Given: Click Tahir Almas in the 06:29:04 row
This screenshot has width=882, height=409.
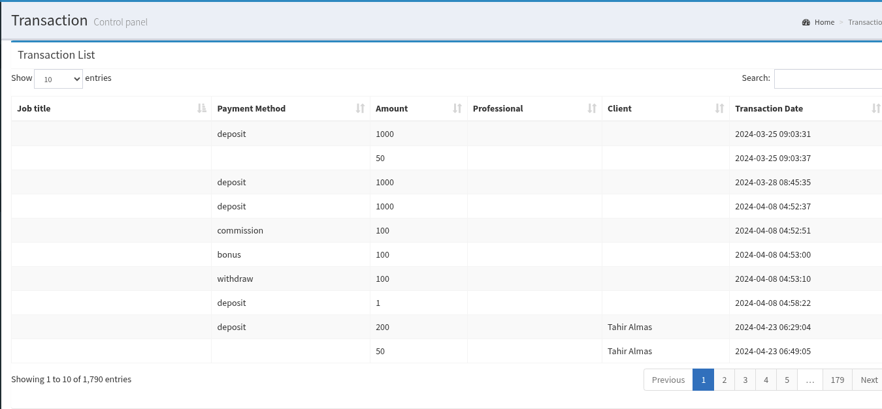Looking at the screenshot, I should click(630, 327).
